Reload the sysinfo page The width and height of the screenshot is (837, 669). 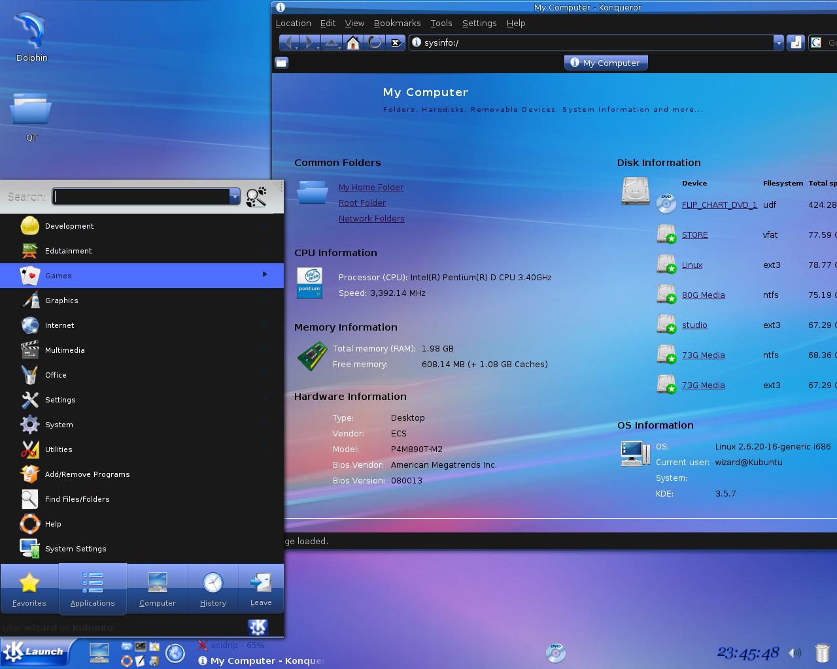click(375, 43)
